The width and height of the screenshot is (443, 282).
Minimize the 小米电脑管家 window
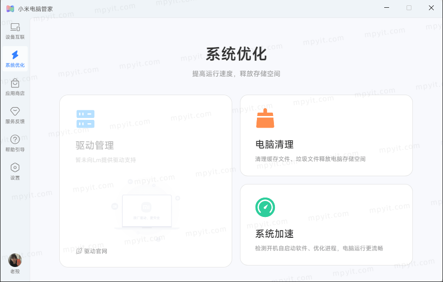387,8
